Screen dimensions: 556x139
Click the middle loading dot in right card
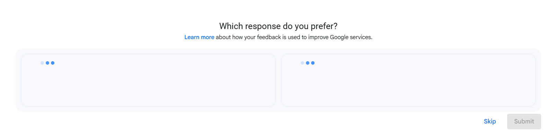(x=308, y=63)
